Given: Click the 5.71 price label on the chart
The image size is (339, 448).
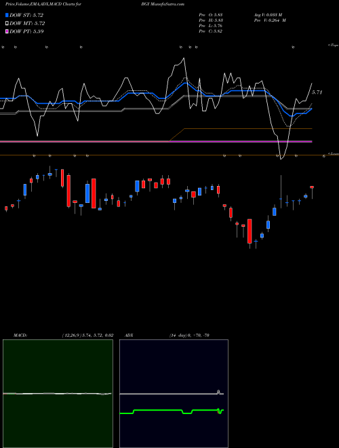Looking at the screenshot, I should [x=317, y=92].
